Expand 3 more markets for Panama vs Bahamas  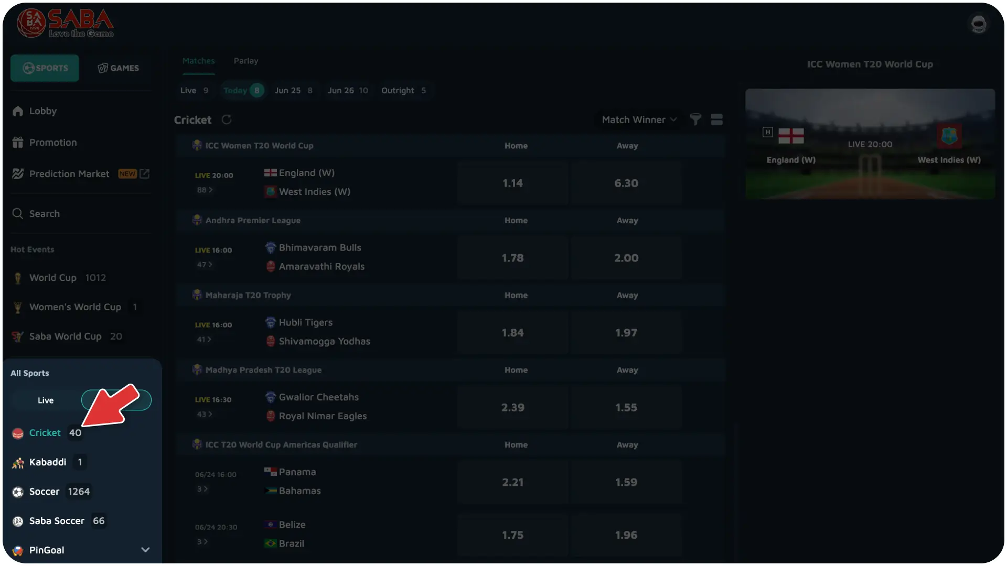pyautogui.click(x=202, y=489)
